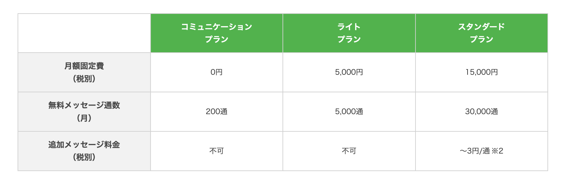This screenshot has width=572, height=182.
Task: Select the 追加メッセージ料金 row label
Action: [84, 145]
